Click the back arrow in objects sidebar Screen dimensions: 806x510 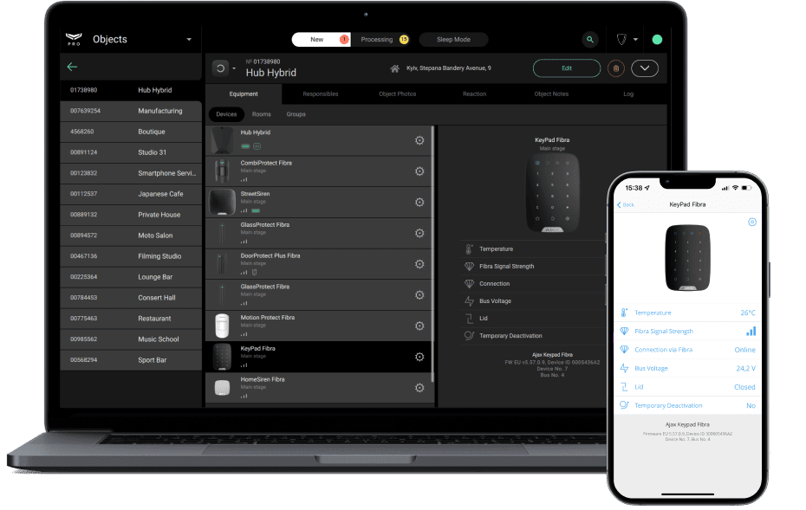pos(72,67)
